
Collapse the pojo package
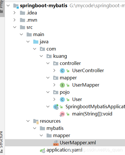click(x=48, y=92)
